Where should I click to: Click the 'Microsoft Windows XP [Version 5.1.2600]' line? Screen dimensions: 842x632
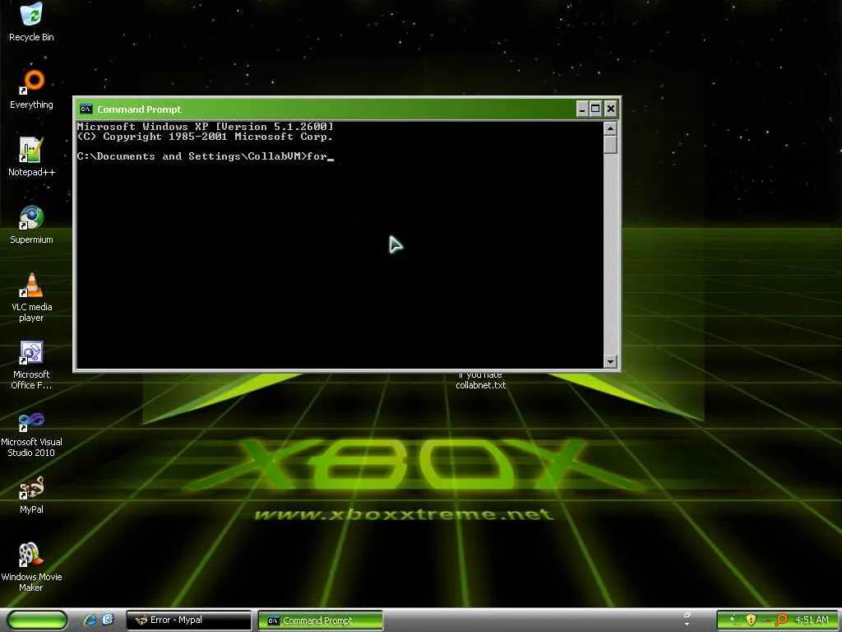205,127
